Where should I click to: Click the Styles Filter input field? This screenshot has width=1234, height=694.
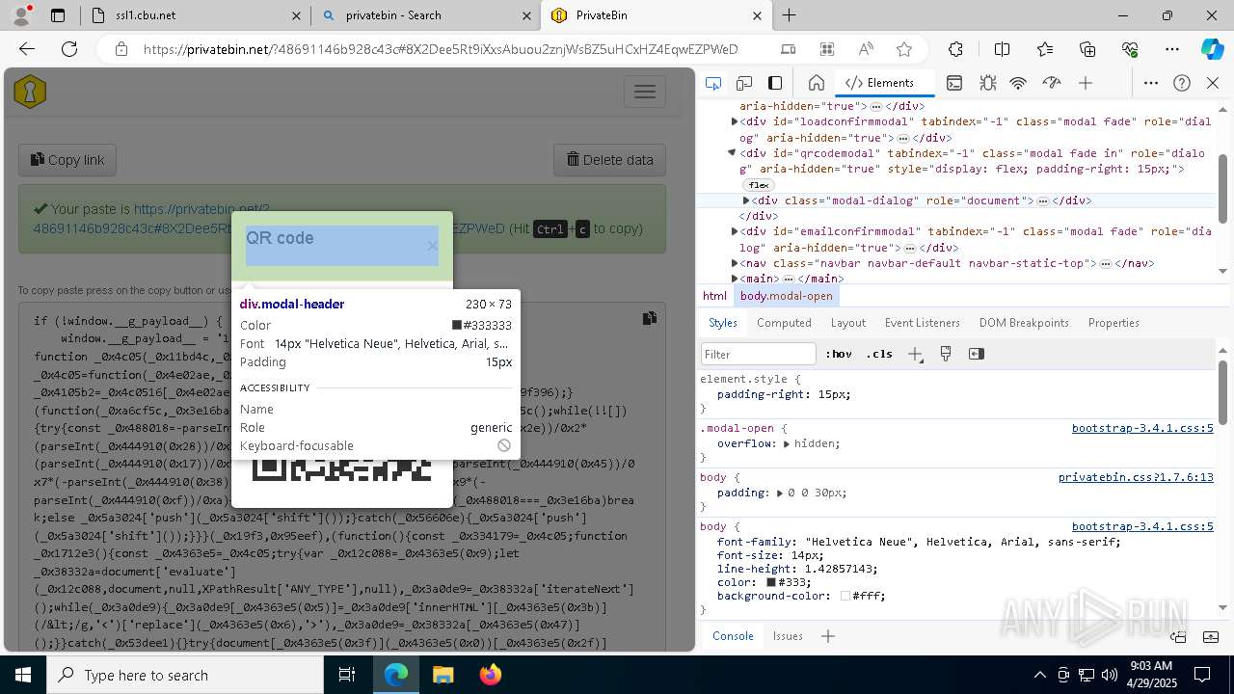point(759,354)
